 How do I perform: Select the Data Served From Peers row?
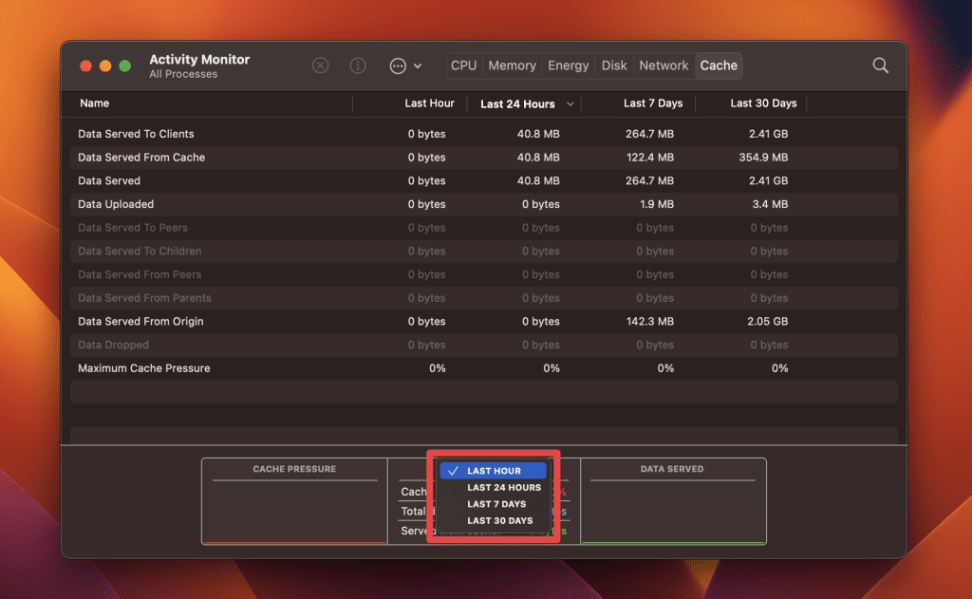click(x=483, y=274)
